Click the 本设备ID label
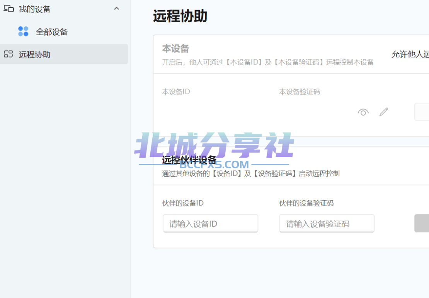The height and width of the screenshot is (298, 429). coord(176,92)
